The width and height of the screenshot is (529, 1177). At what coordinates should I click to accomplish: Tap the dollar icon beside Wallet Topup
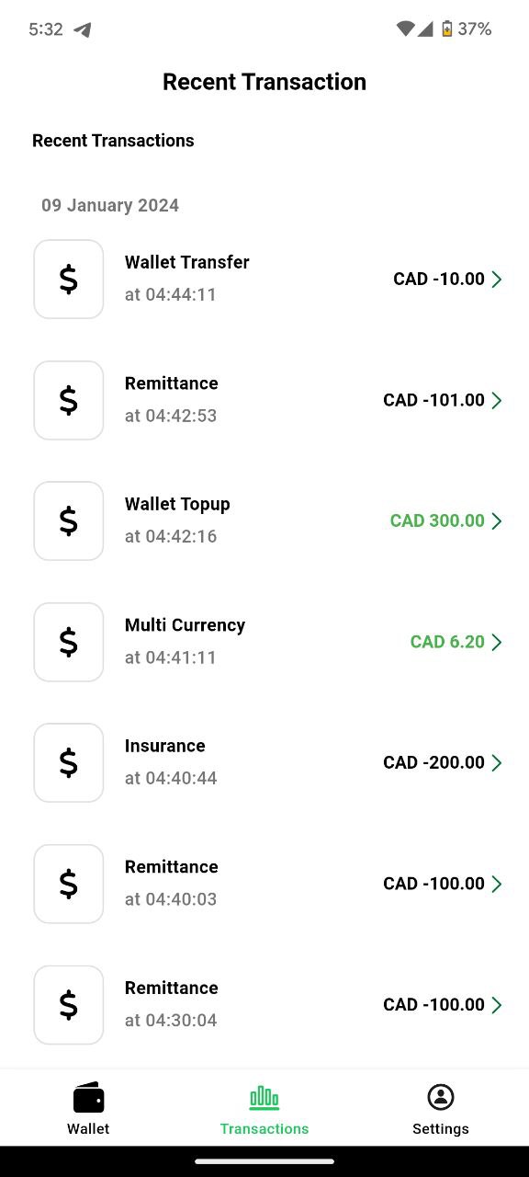pos(68,520)
